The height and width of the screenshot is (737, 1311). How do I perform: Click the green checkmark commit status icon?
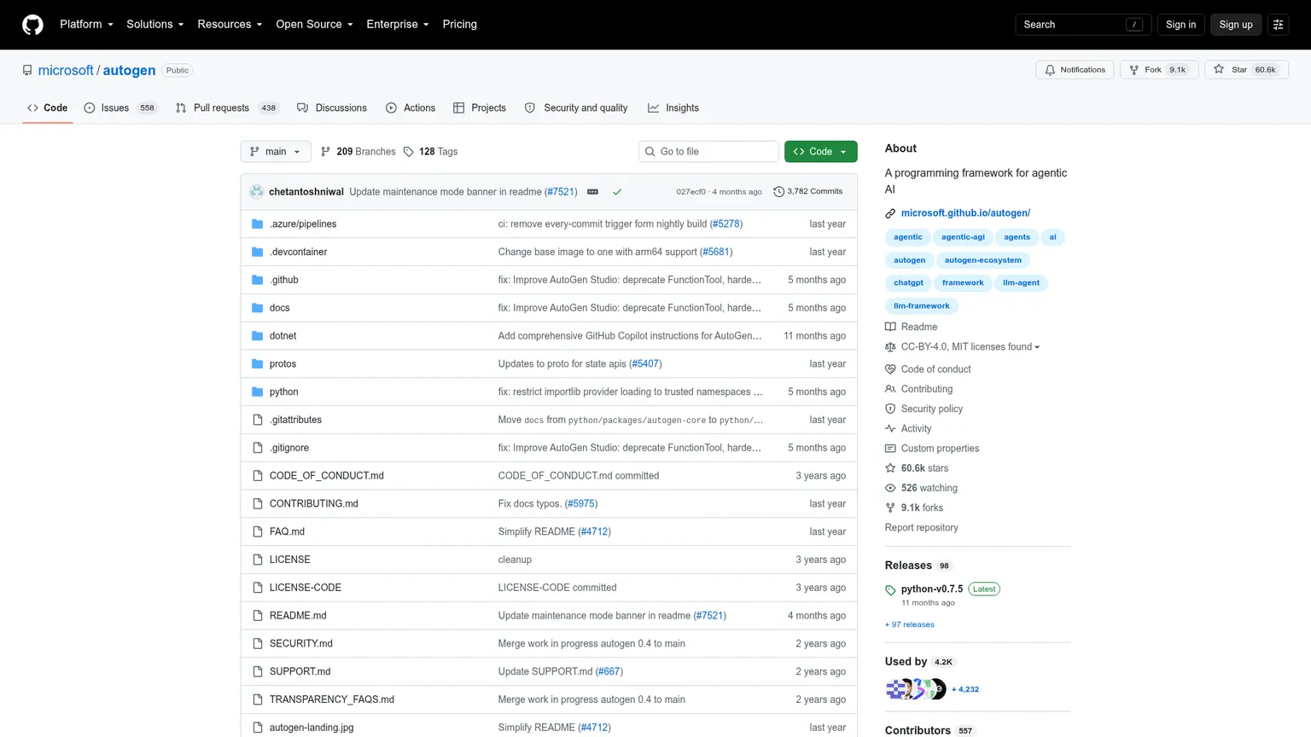tap(617, 192)
